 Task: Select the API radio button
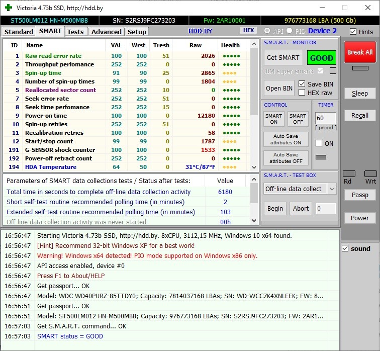[267, 31]
